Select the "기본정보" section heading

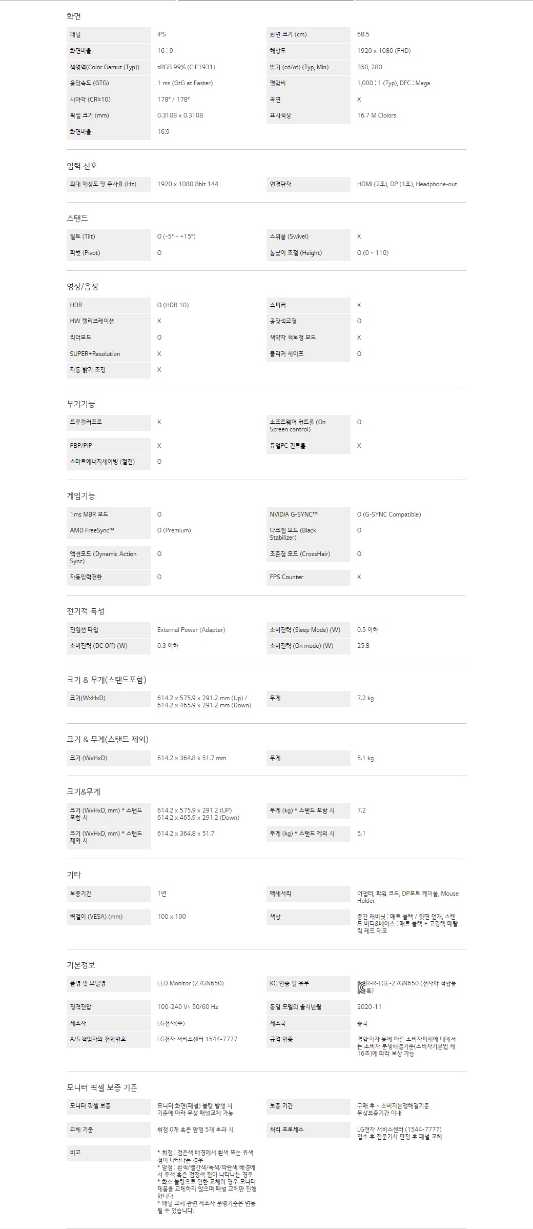point(81,965)
